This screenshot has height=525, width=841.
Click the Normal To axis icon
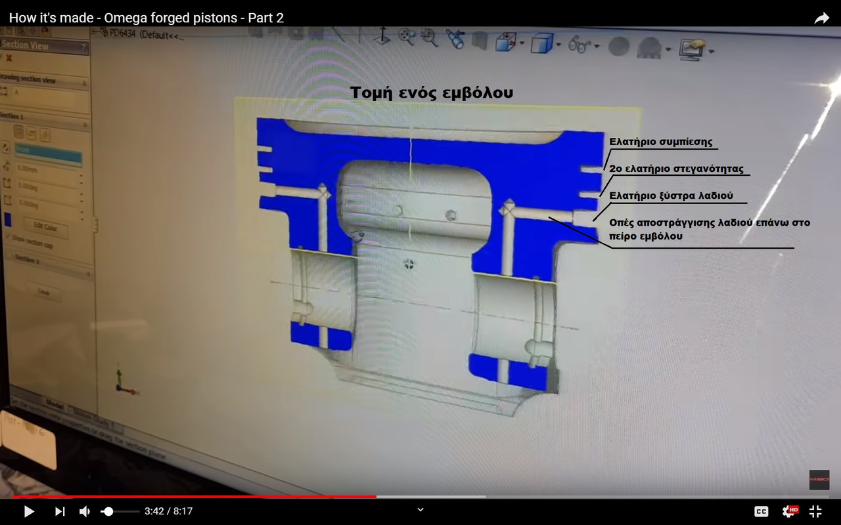(381, 35)
